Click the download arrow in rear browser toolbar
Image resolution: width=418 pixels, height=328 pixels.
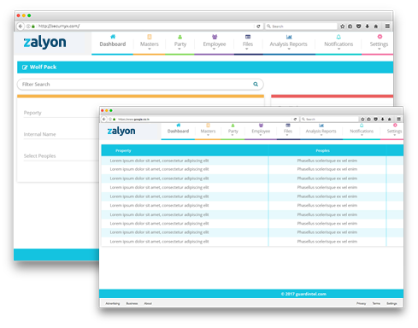368,26
